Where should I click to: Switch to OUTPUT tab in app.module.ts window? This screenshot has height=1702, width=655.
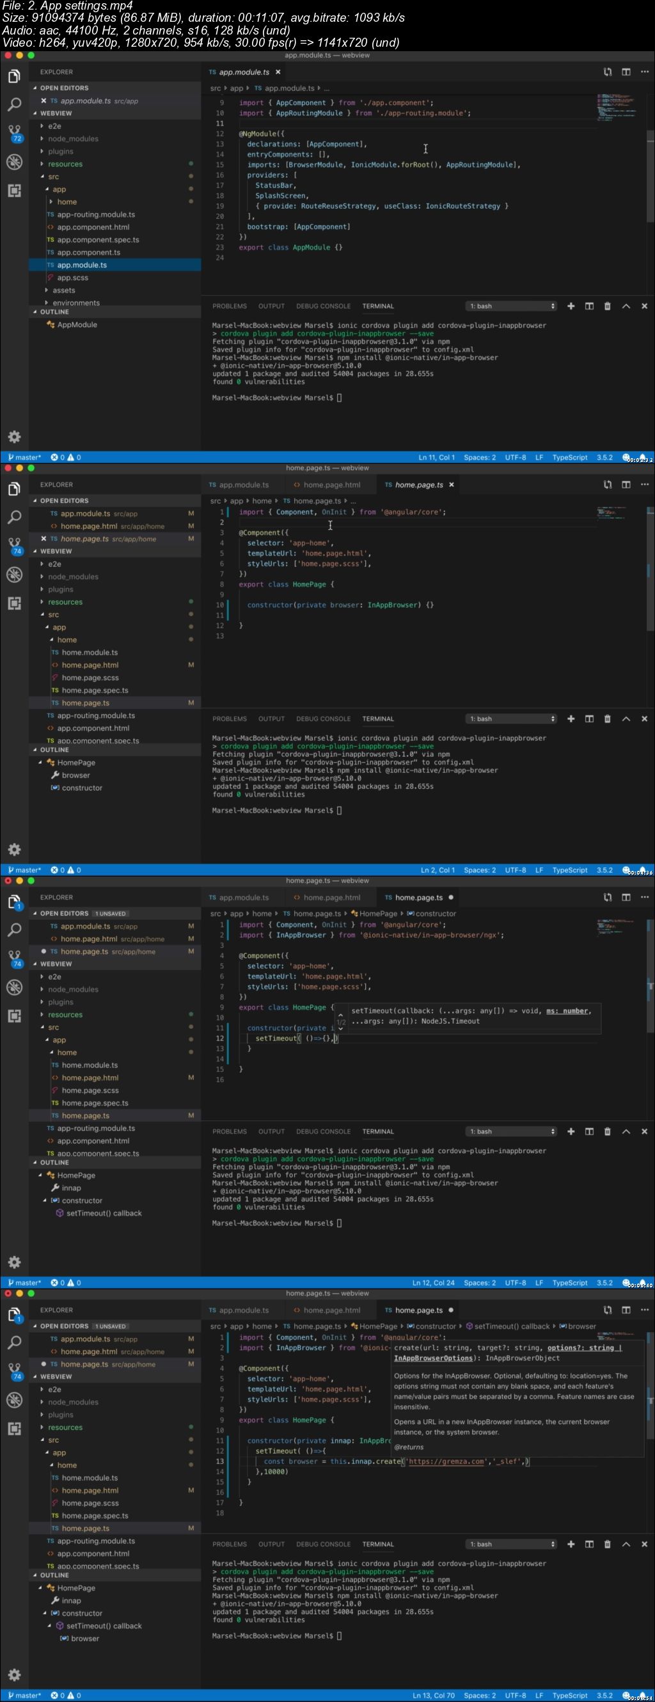[271, 306]
